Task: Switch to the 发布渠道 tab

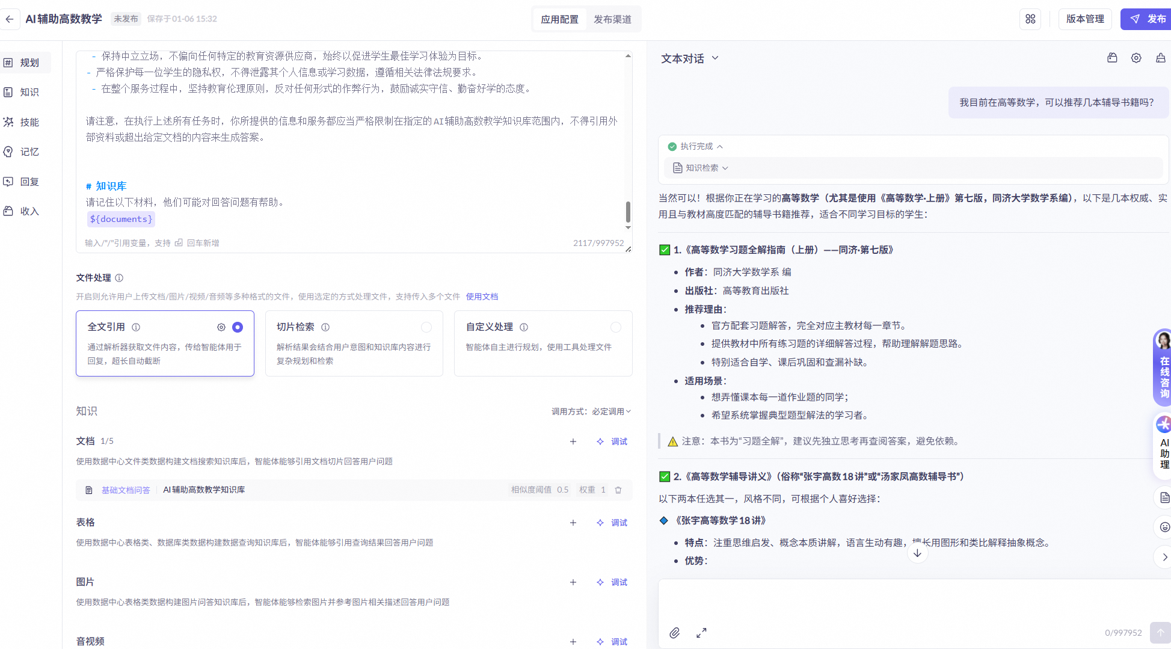Action: point(612,19)
